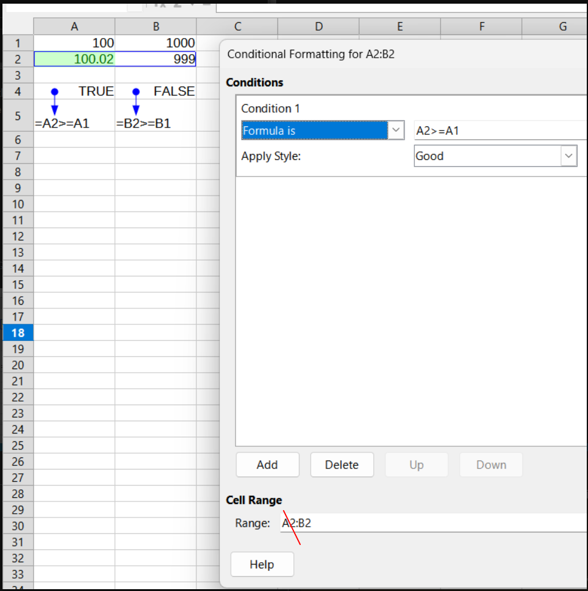
Task: Select the Condition 1 entry label
Action: 271,109
